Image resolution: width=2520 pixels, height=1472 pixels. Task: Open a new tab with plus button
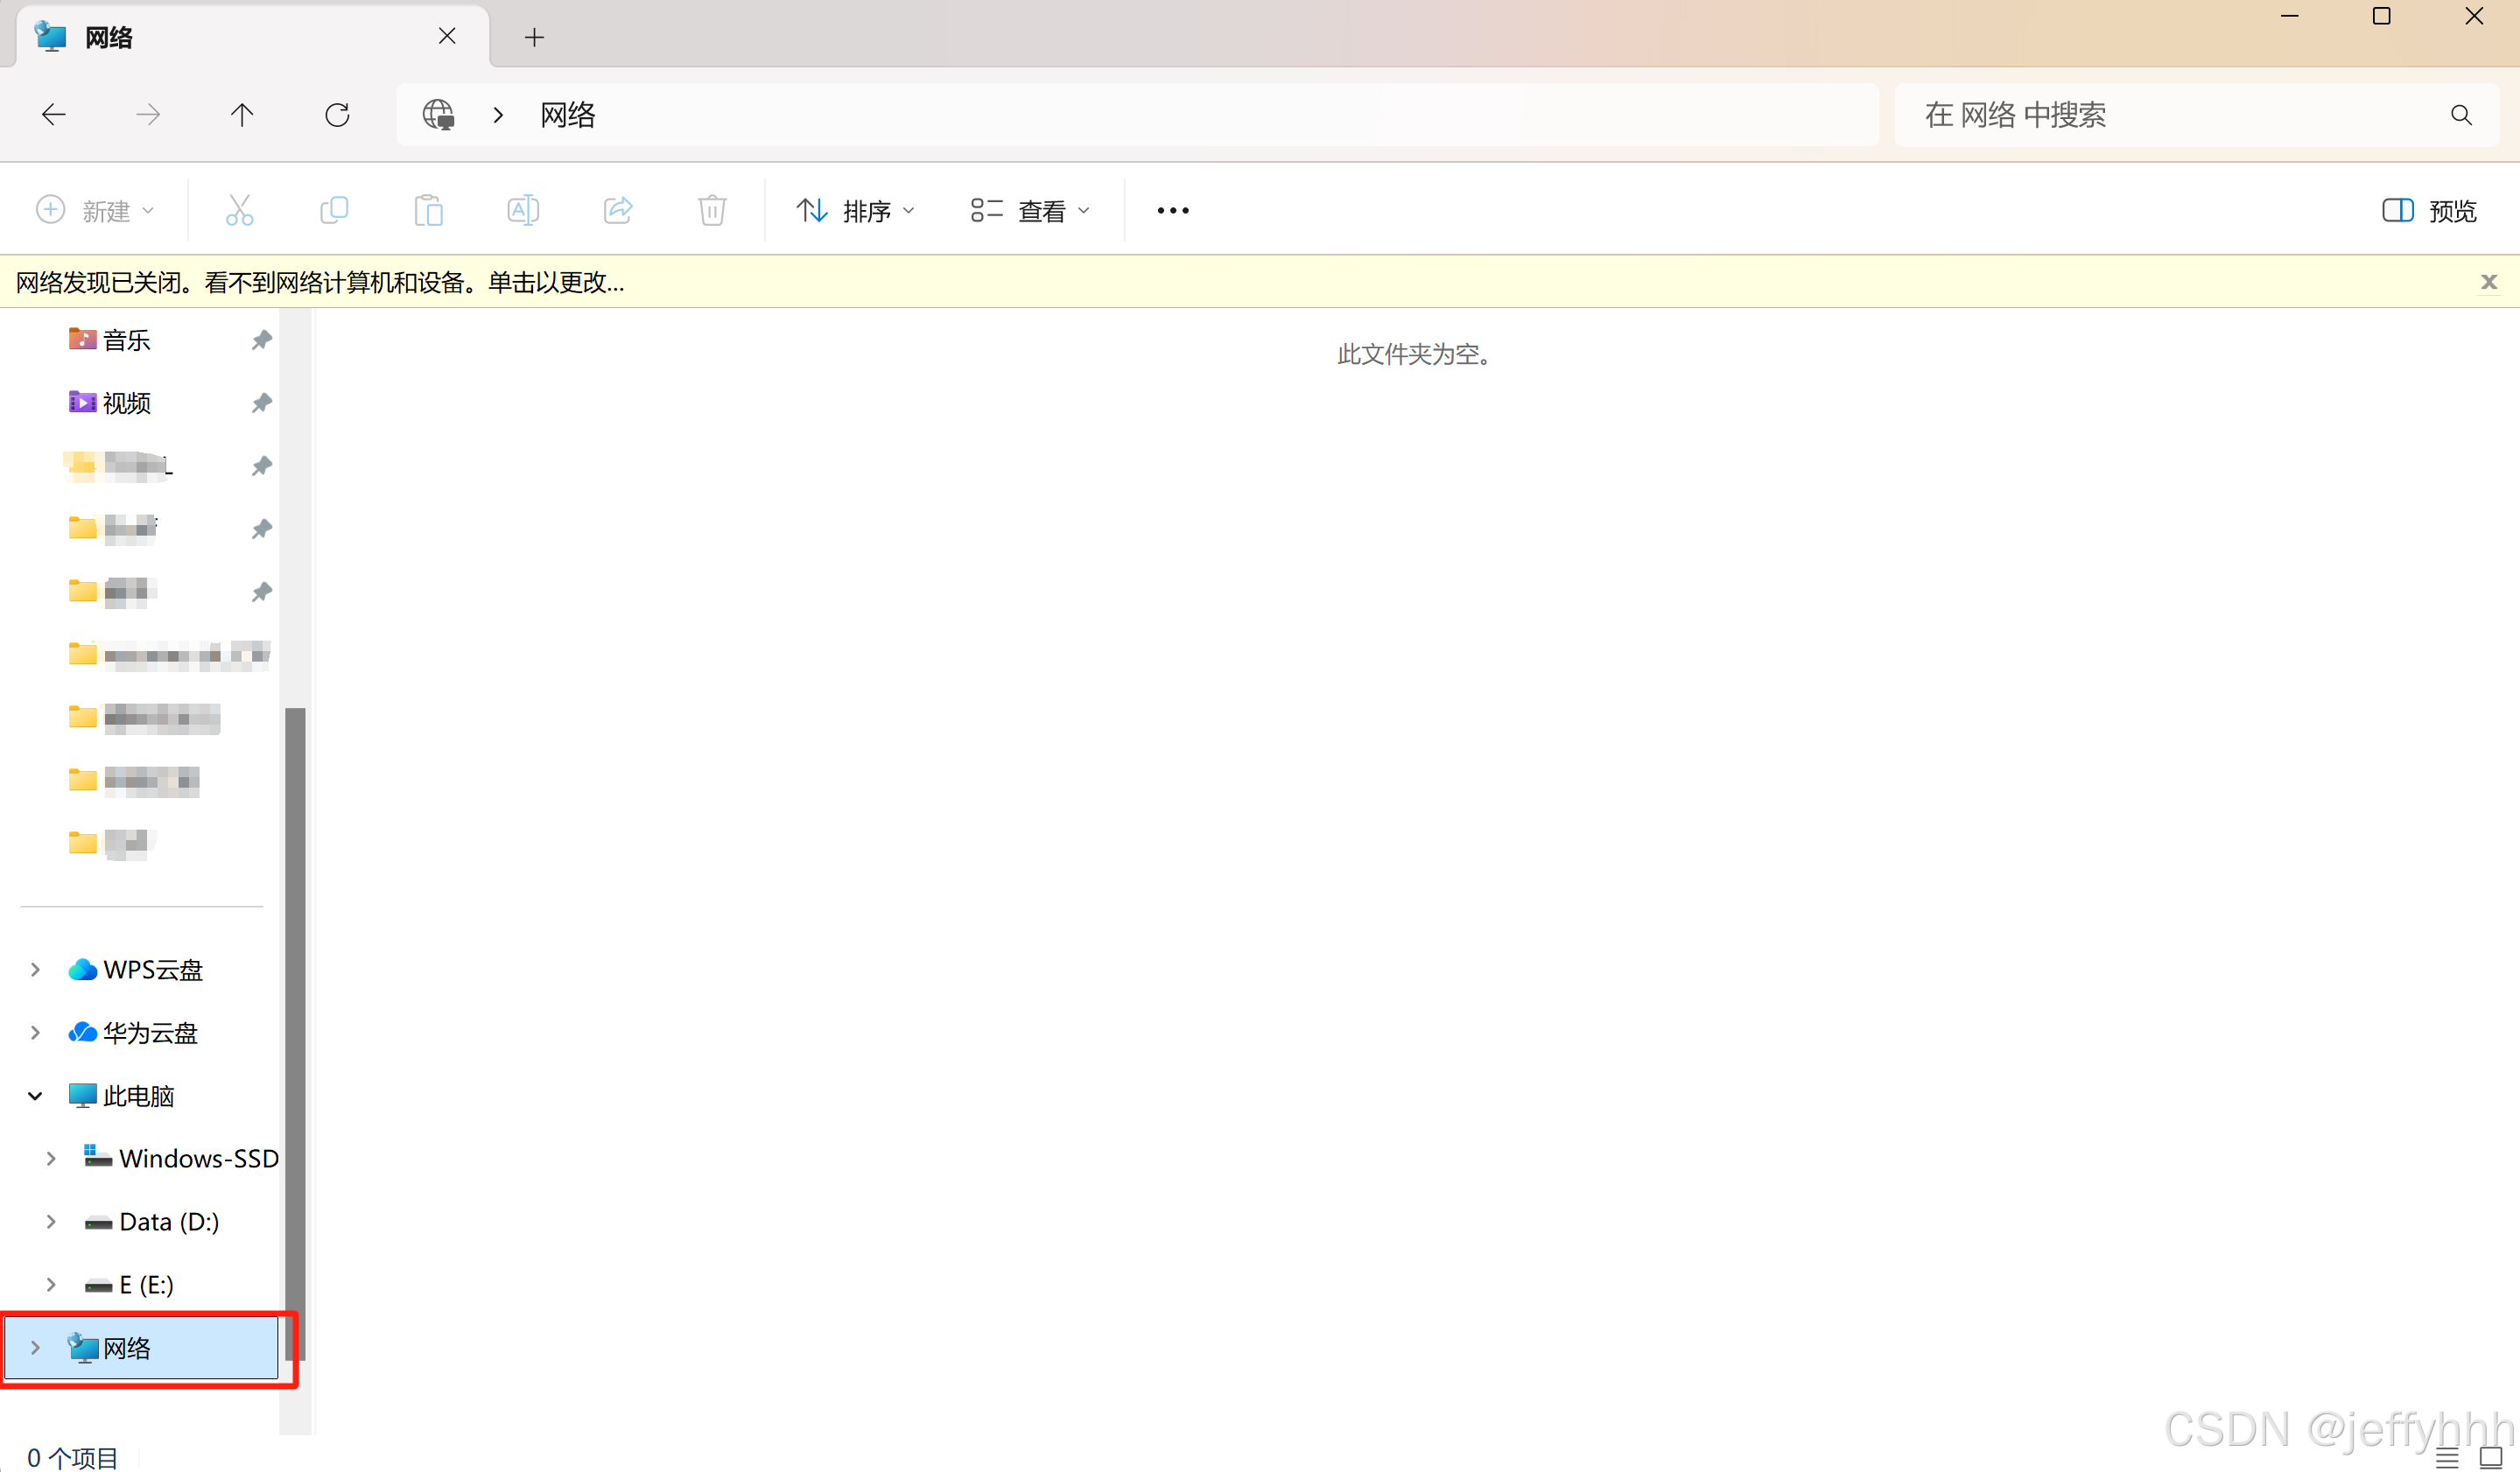(534, 37)
